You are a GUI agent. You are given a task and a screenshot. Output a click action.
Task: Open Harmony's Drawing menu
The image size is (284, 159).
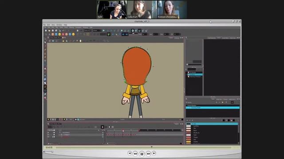click(x=71, y=27)
